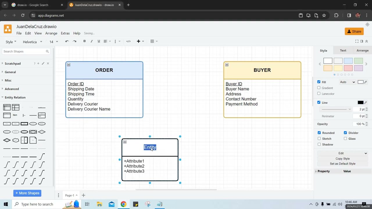
Task: Open the Scratchpad help icon
Action: [34, 63]
